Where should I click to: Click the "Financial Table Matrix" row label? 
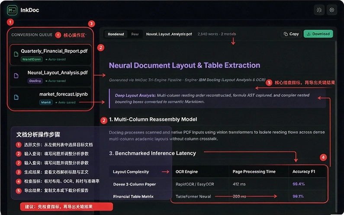click(x=133, y=196)
